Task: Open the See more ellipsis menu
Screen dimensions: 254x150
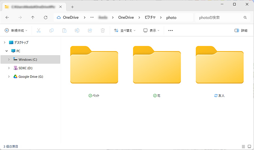Action: tap(170, 31)
